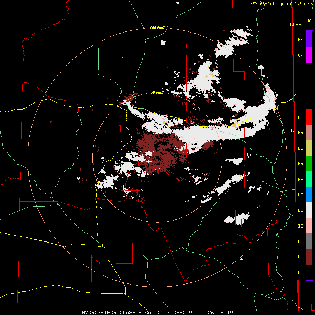Screen dimensions: 315x315
Task: Click the BI legend label
Action: (x=300, y=257)
